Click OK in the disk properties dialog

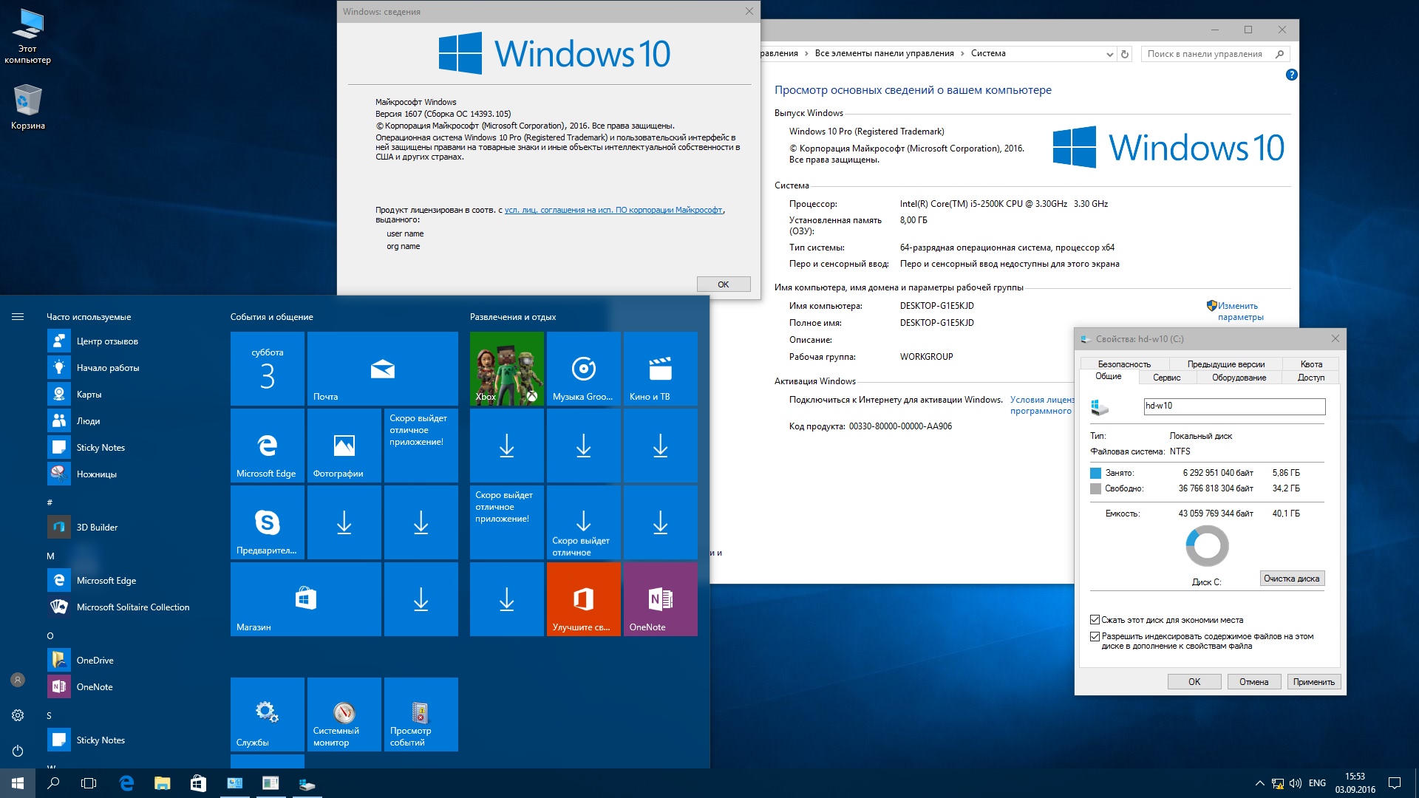pos(1194,682)
